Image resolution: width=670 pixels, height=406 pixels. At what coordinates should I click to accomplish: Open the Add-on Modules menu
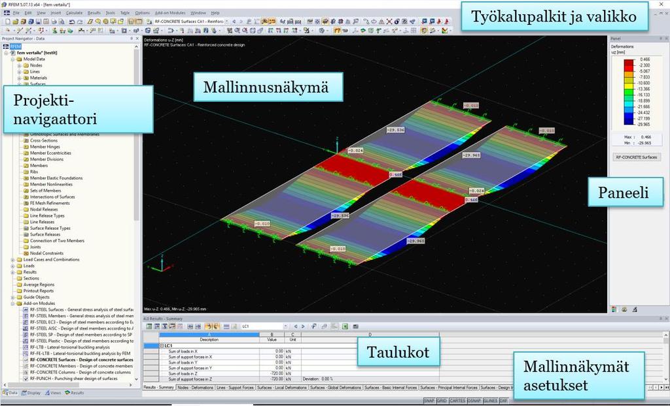tap(170, 13)
